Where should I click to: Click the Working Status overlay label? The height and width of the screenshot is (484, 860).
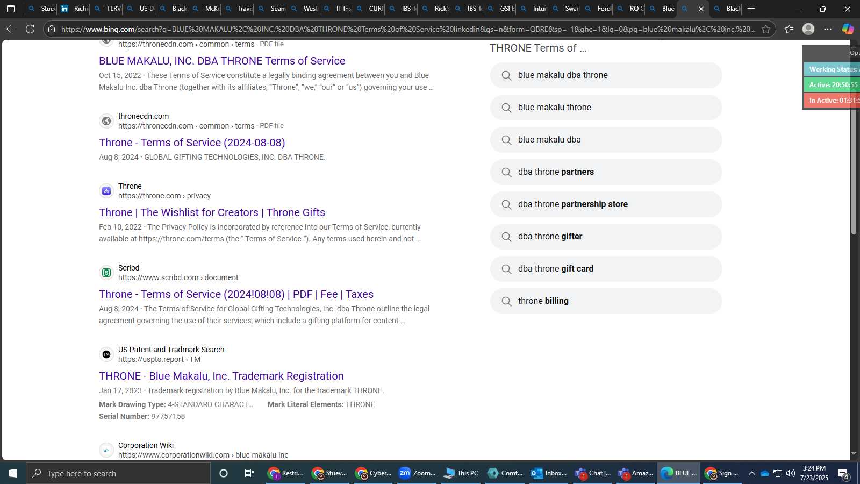point(832,69)
